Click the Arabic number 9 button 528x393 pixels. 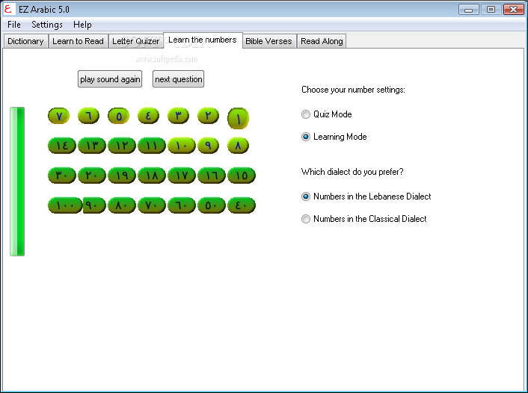[x=208, y=146]
